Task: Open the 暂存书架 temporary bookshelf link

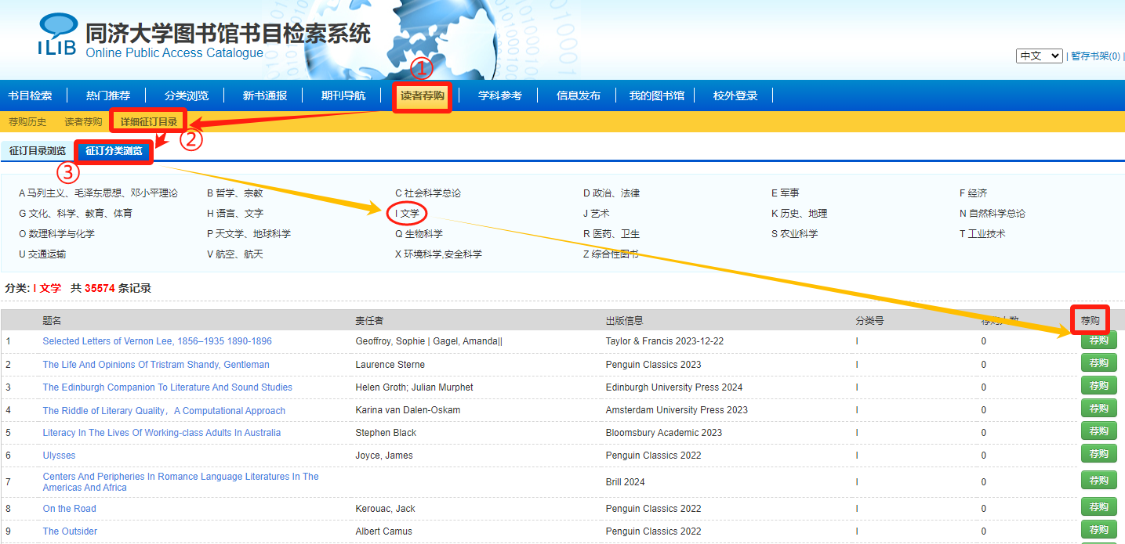Action: pyautogui.click(x=1095, y=56)
